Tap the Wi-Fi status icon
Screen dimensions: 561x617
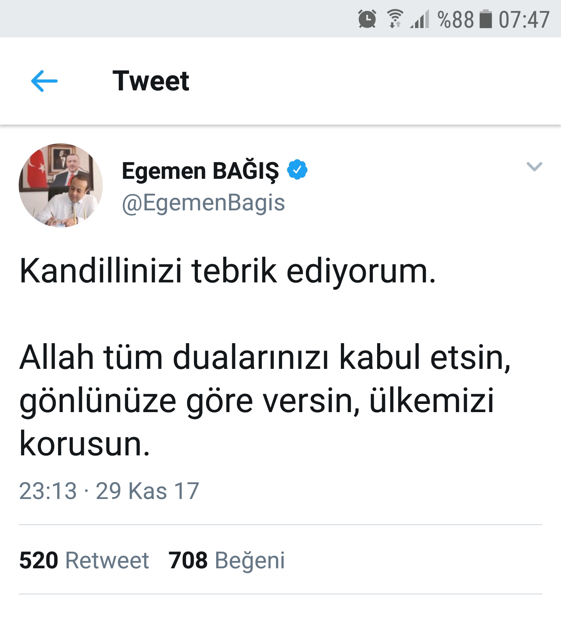point(395,19)
